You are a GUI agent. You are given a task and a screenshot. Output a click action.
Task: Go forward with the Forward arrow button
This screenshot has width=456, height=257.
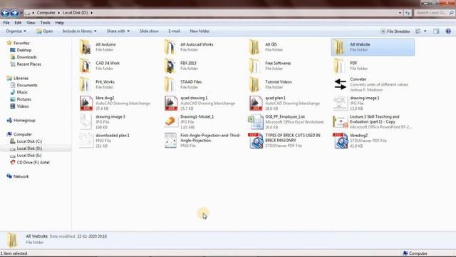click(14, 13)
